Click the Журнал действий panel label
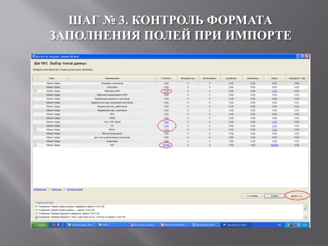The width and height of the screenshot is (328, 246). [44, 203]
